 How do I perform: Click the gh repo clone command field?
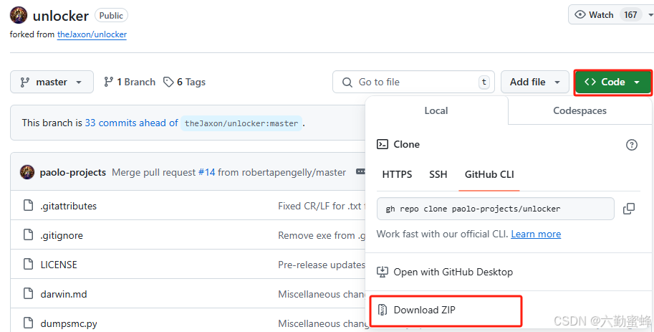(496, 209)
